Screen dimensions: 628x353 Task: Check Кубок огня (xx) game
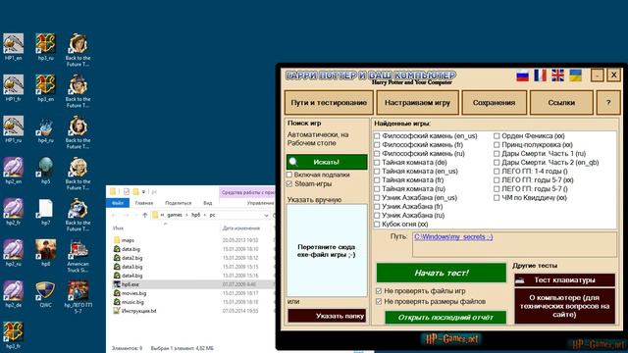(x=377, y=225)
